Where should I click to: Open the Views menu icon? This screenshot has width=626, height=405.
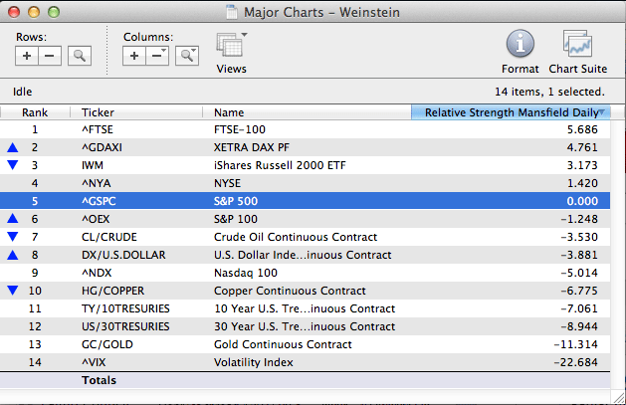(231, 45)
